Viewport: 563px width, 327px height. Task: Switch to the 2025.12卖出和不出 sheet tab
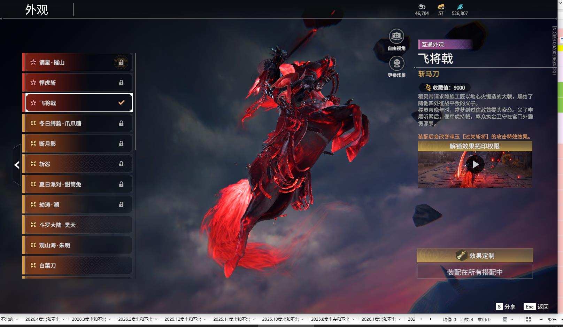tap(183, 319)
